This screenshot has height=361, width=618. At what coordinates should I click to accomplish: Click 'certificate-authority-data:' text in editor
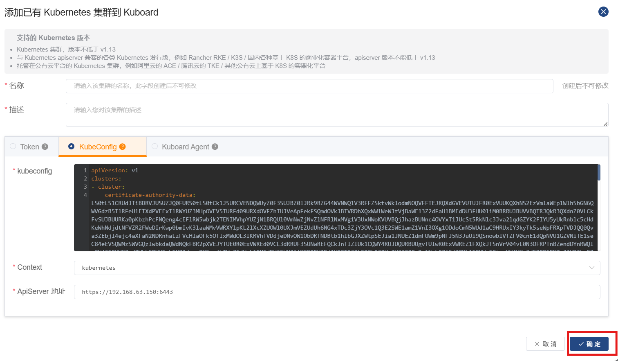150,195
